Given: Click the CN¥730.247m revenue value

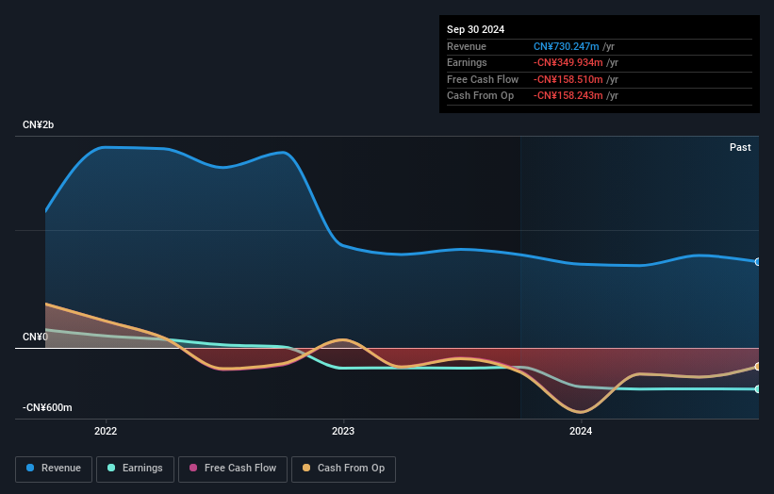Looking at the screenshot, I should coord(567,46).
